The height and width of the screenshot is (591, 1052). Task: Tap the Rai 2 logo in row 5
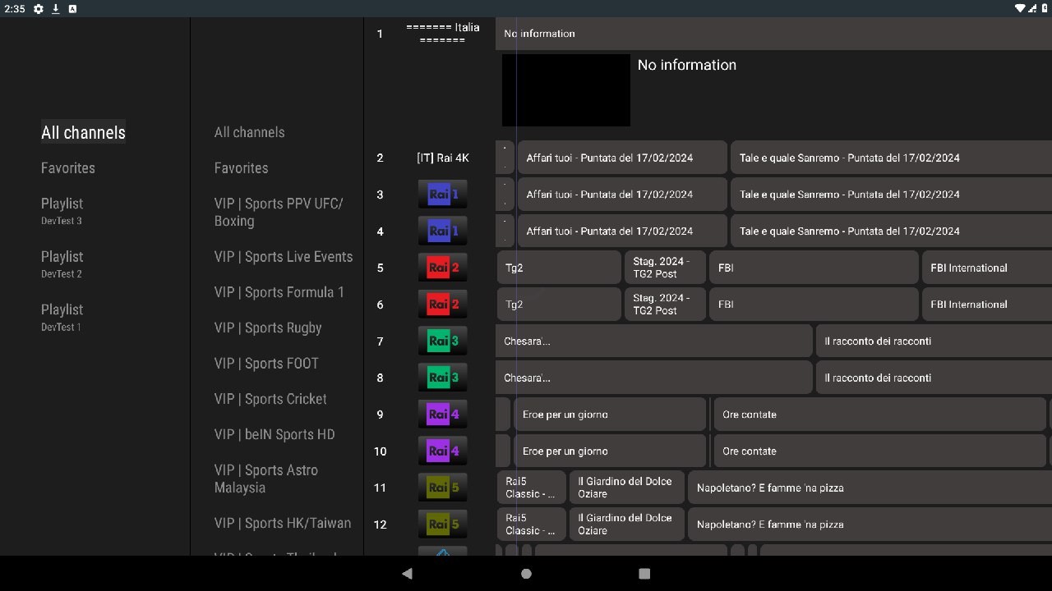442,268
